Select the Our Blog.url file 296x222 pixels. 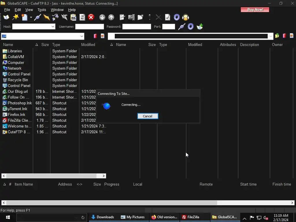(x=18, y=92)
